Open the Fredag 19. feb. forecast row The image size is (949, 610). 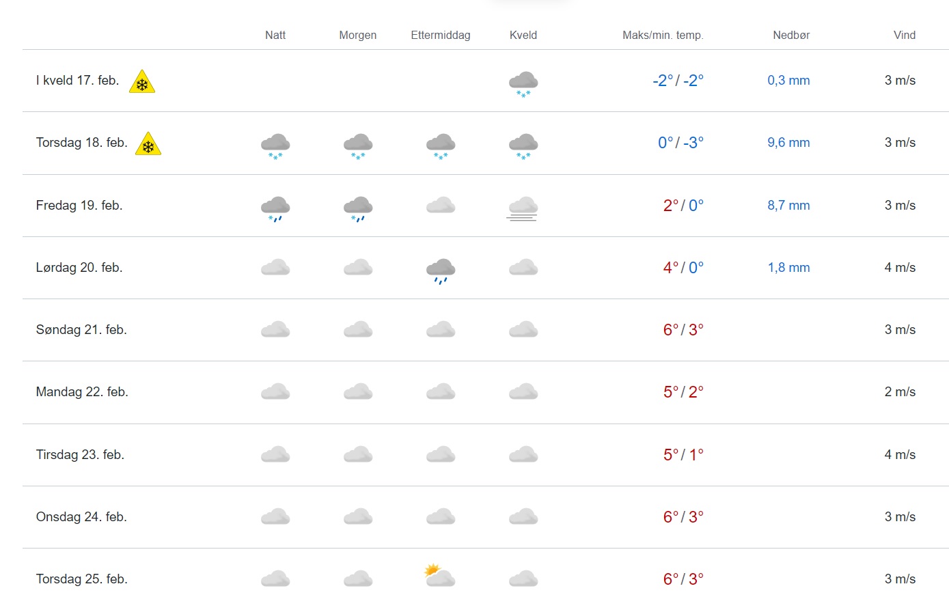point(486,206)
